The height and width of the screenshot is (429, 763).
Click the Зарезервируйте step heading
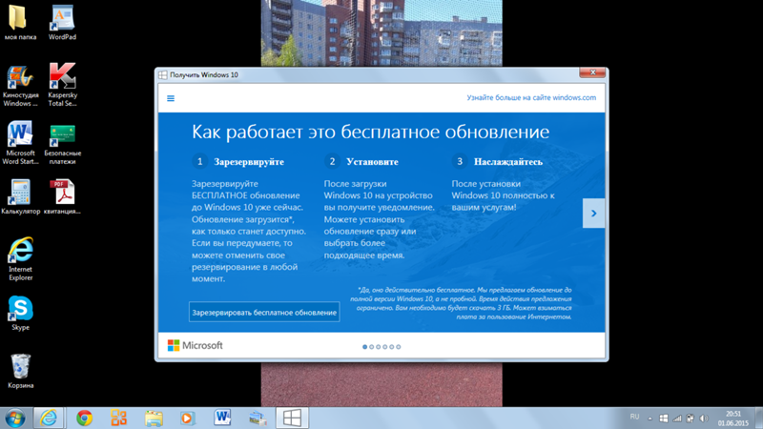click(249, 162)
